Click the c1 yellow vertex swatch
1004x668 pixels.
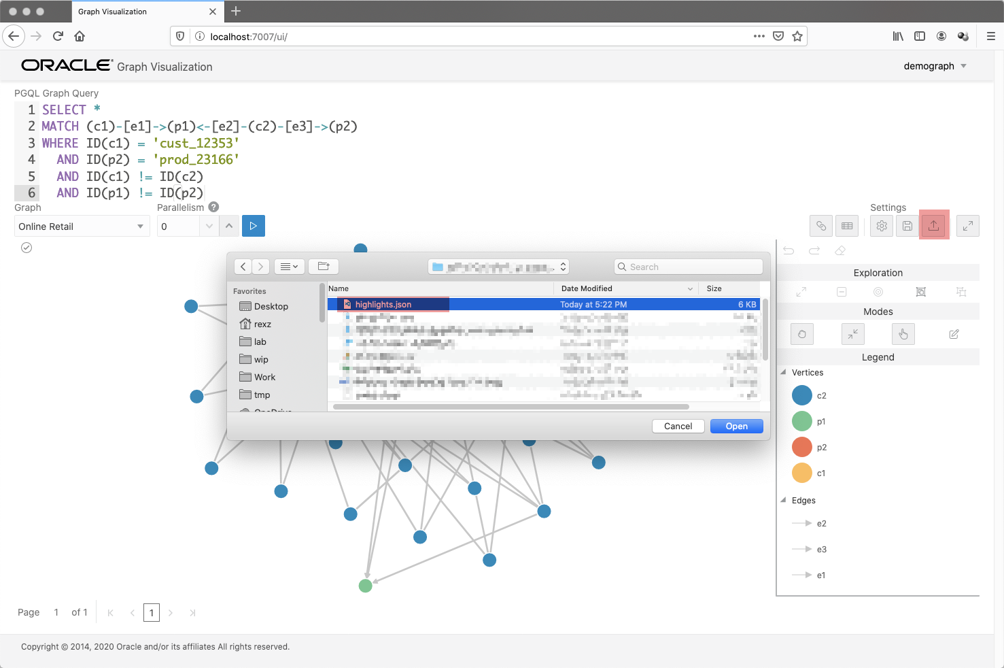(802, 473)
